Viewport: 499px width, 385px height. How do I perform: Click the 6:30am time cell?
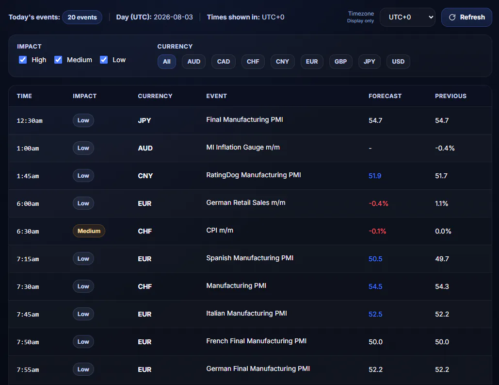(x=28, y=232)
